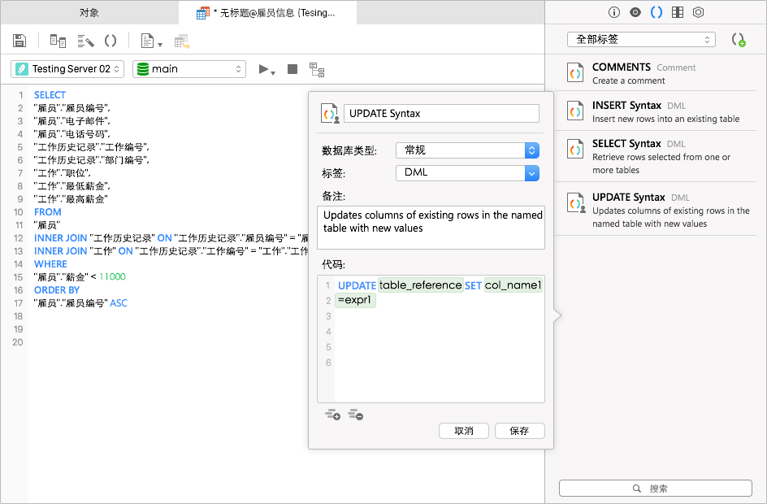Screen dimensions: 767x504
Task: Click the snippet icon beside the name field
Action: click(x=330, y=113)
